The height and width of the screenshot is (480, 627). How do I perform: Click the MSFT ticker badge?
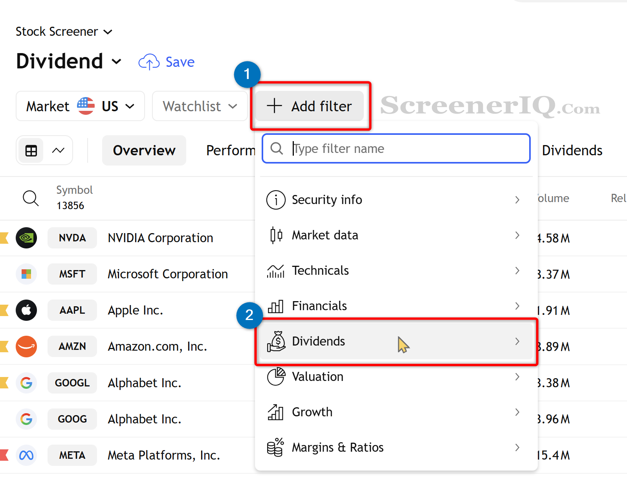coord(72,274)
